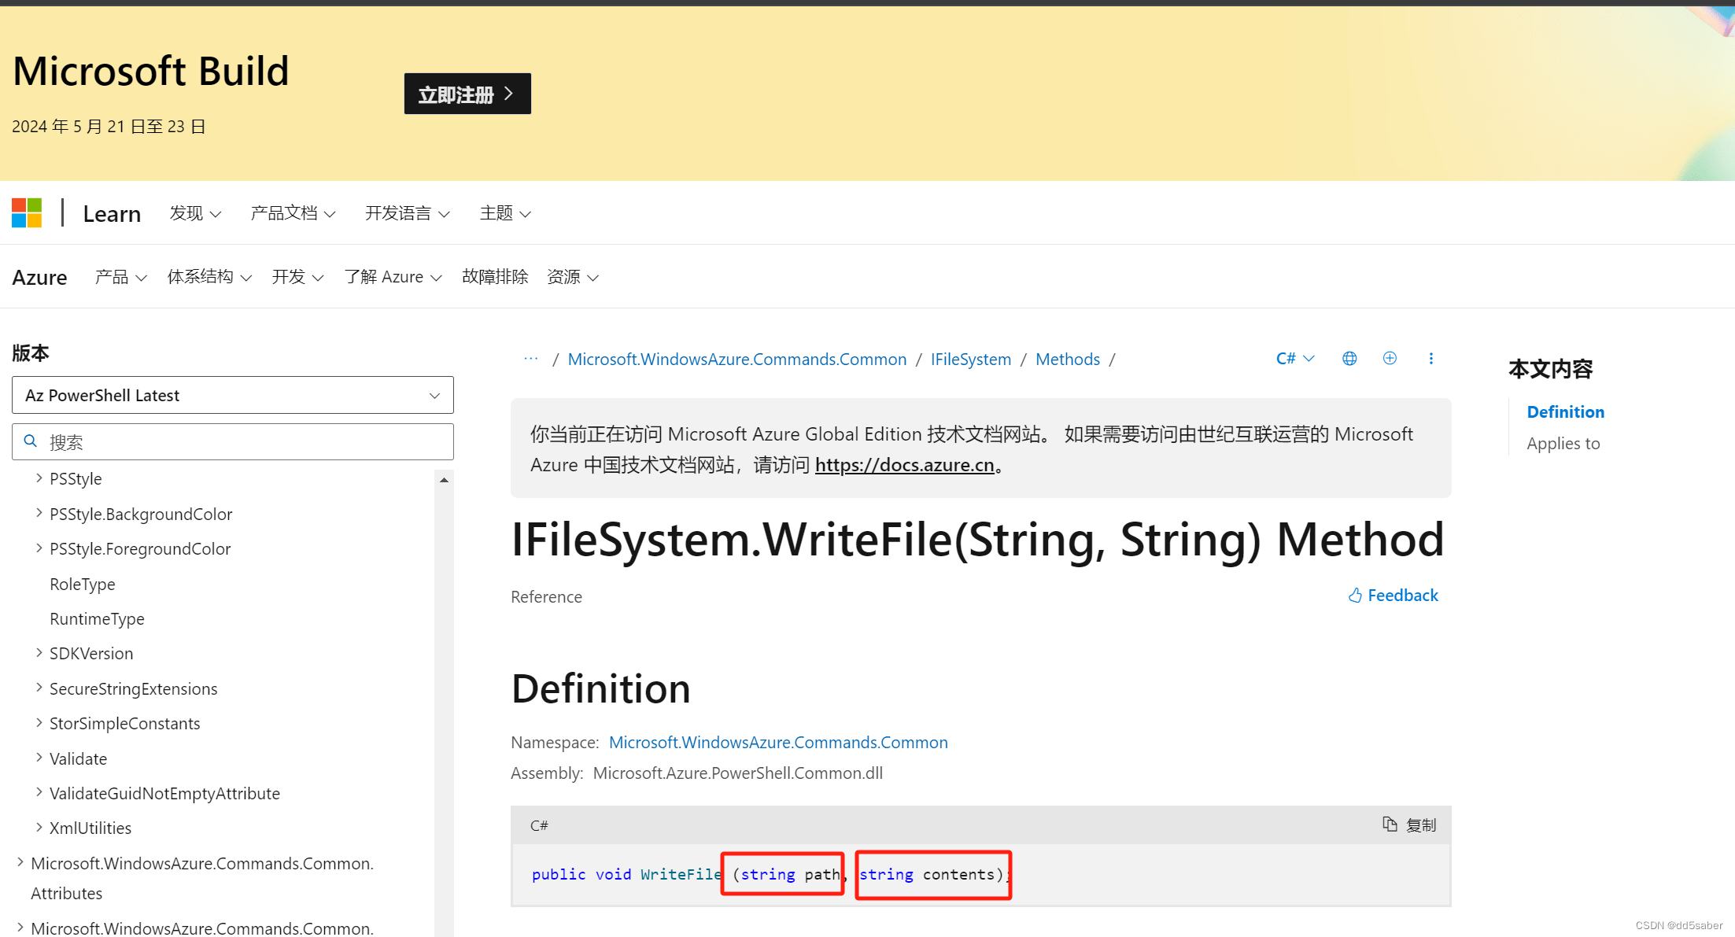1735x937 pixels.
Task: Open the 故障排除 menu item
Action: click(x=494, y=276)
